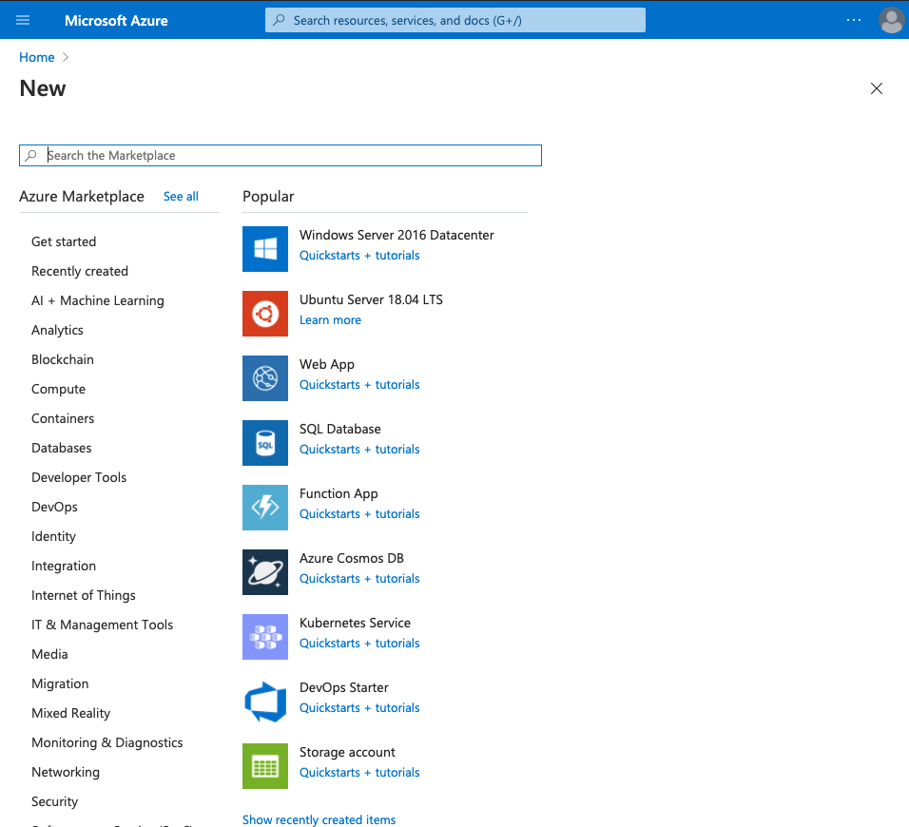This screenshot has height=827, width=909.
Task: Open your account avatar
Action: [891, 20]
